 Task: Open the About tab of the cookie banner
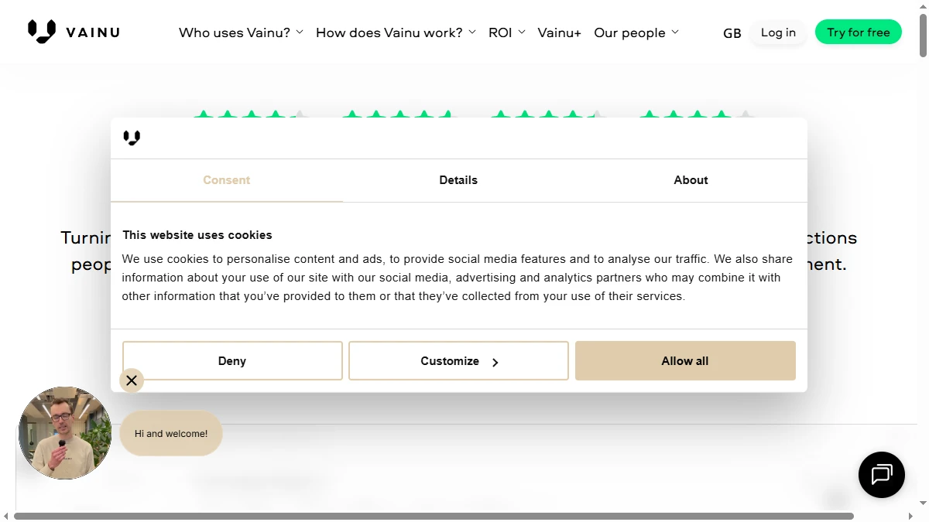690,179
